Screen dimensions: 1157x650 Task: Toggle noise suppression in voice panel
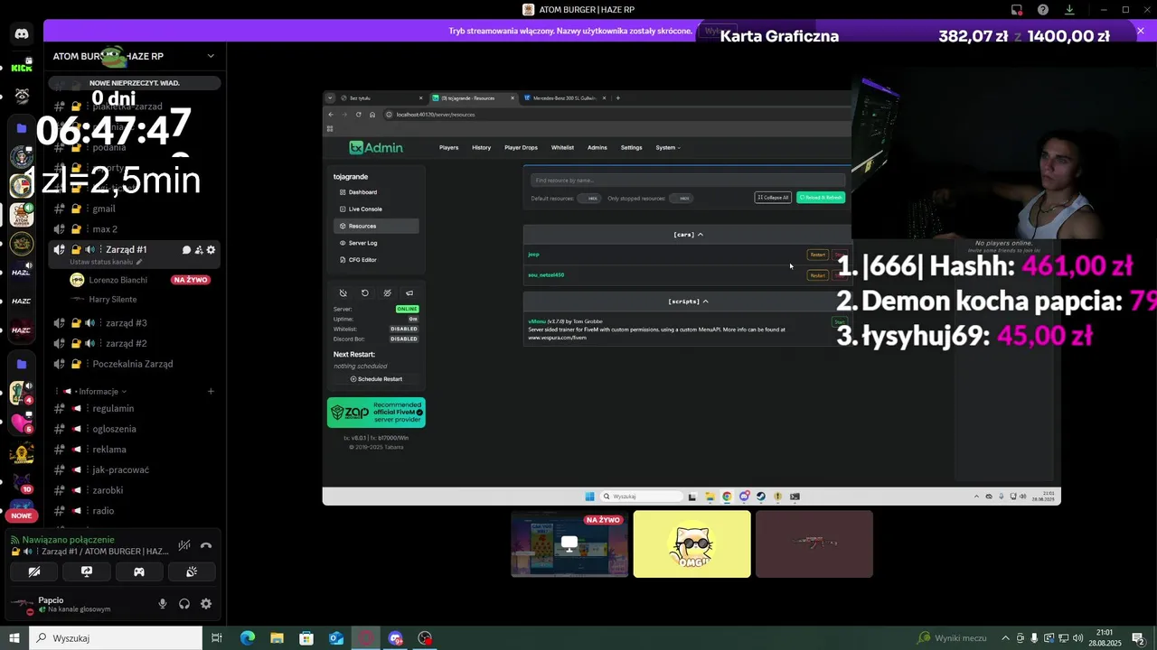click(184, 545)
